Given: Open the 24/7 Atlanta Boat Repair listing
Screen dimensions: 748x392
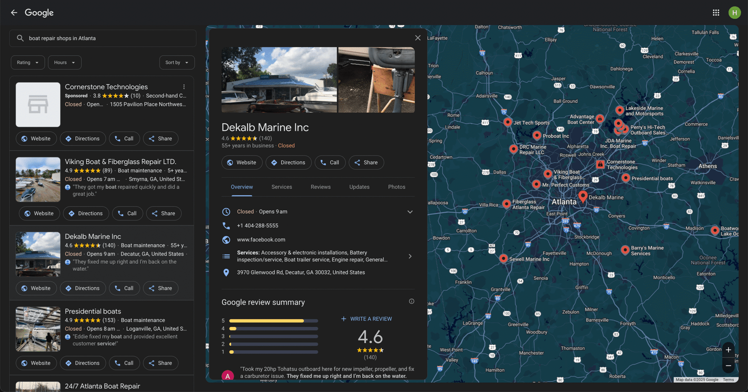Looking at the screenshot, I should point(102,386).
